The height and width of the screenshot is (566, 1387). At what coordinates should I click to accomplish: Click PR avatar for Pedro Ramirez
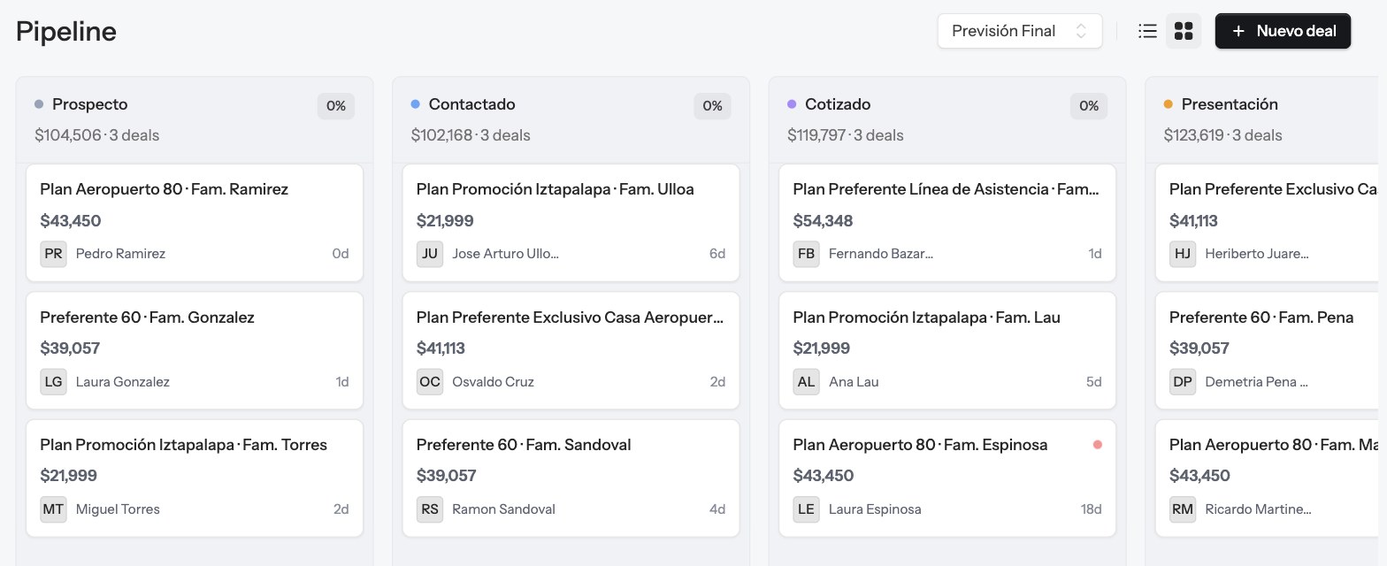pyautogui.click(x=54, y=254)
